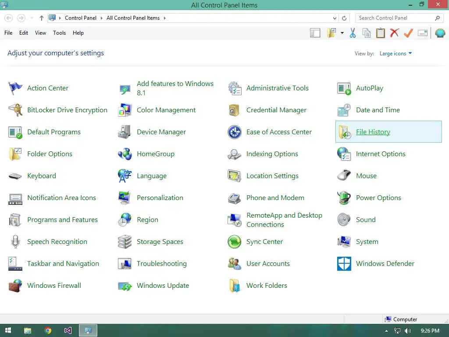Screen dimensions: 449x337
Task: Expand the All Control Panel Items breadcrumb arrow
Action: [x=165, y=18]
